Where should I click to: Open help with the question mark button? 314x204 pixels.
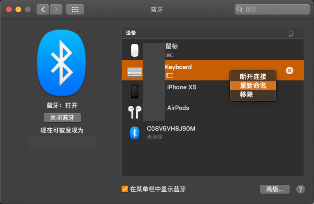(300, 189)
